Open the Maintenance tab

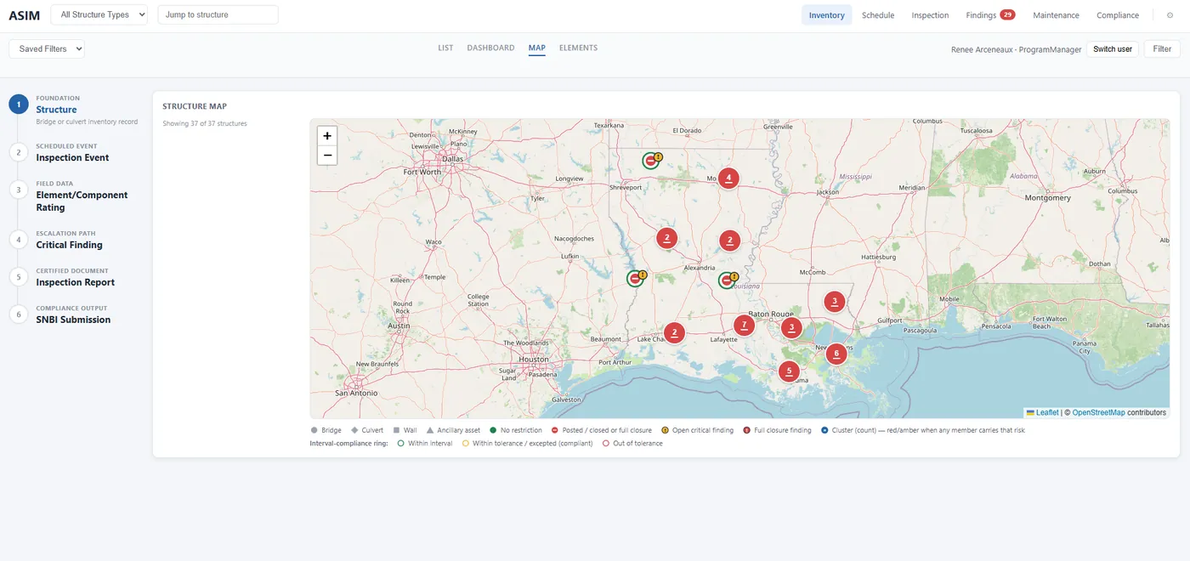1056,15
